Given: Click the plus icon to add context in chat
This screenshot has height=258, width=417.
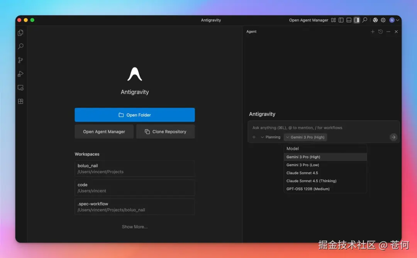Looking at the screenshot, I should [x=254, y=137].
